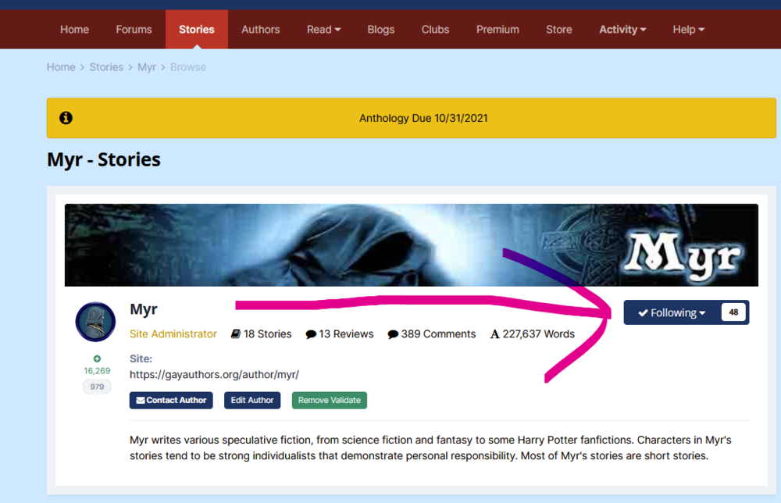
Task: Open the Authors navigation tab
Action: tap(260, 30)
